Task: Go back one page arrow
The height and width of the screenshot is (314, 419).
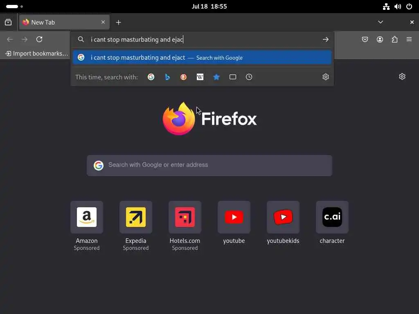Action: coord(10,40)
